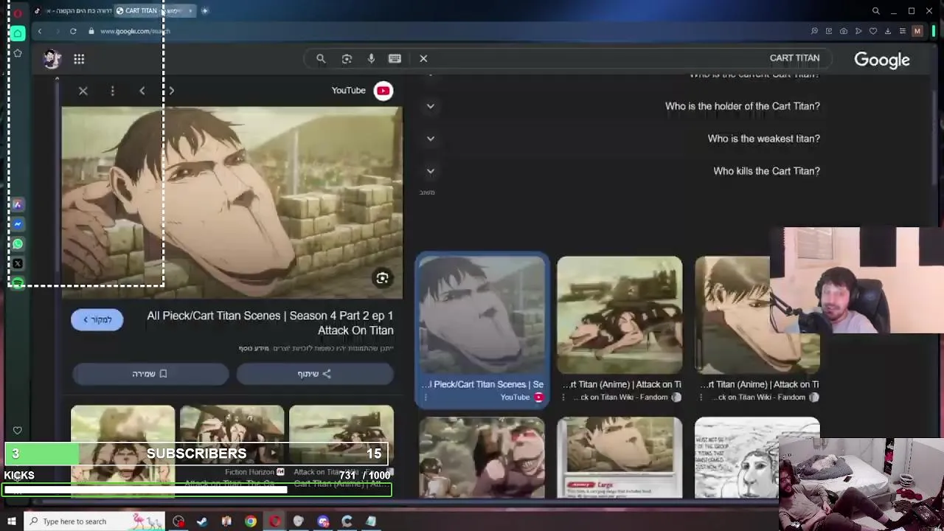Show previous image in preview panel
Viewport: 944px width, 531px height.
pos(142,91)
